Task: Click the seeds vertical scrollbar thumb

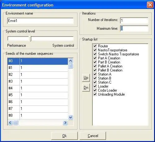Action: (71, 66)
